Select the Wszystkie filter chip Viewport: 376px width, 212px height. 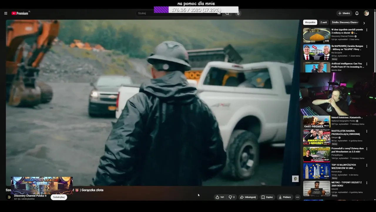click(x=310, y=22)
